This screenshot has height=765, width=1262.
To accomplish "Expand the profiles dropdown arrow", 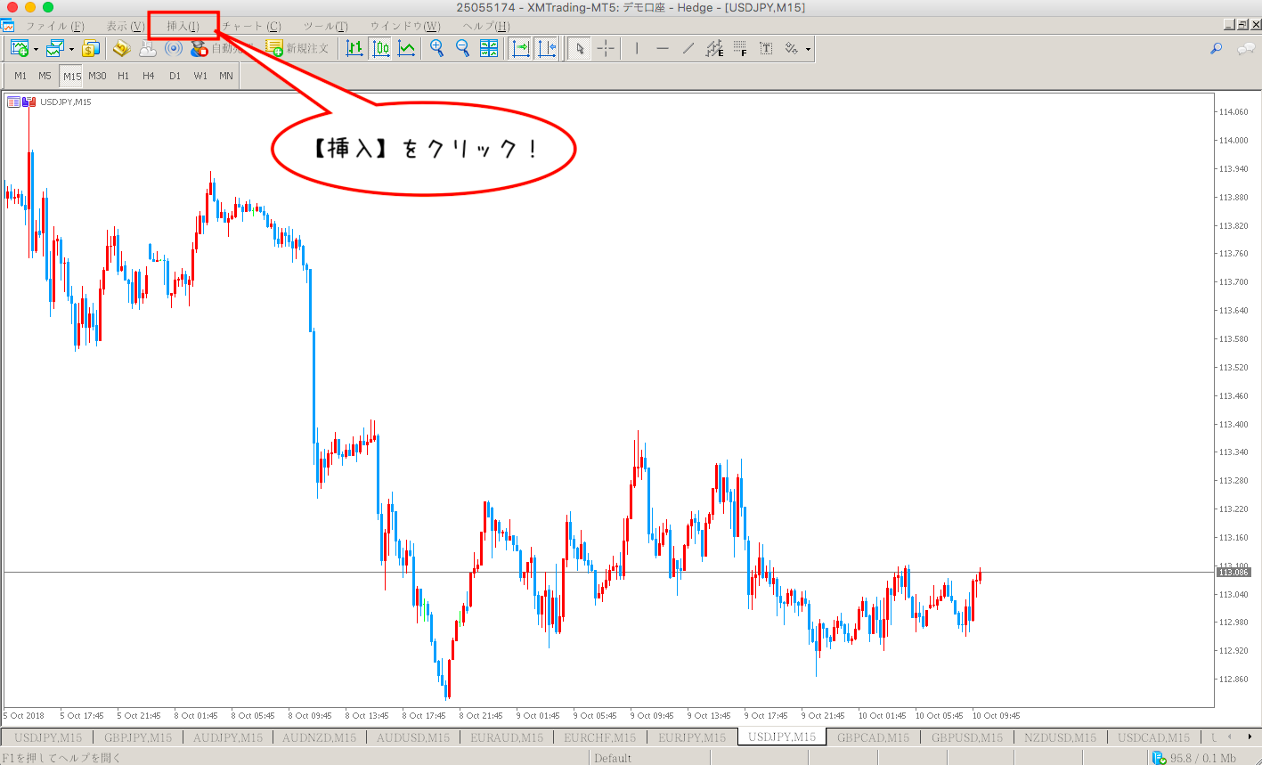I will 71,49.
